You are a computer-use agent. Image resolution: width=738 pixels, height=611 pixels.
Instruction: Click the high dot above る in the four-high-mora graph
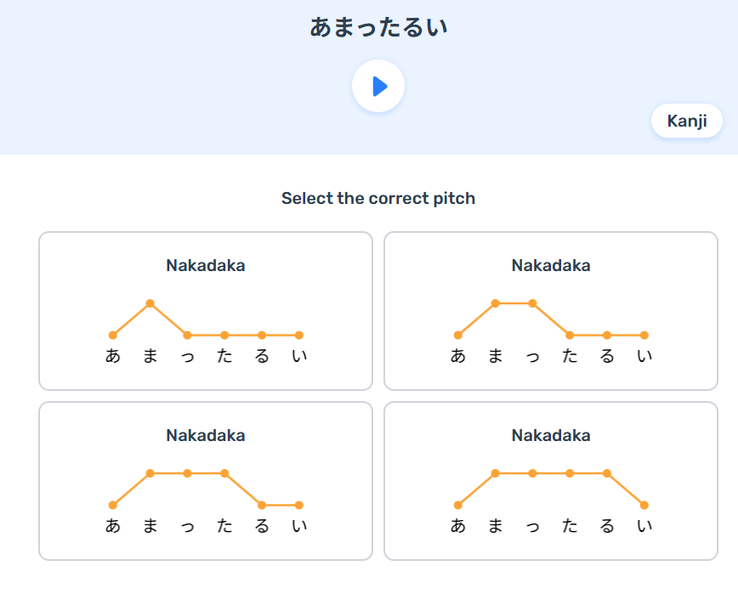607,473
